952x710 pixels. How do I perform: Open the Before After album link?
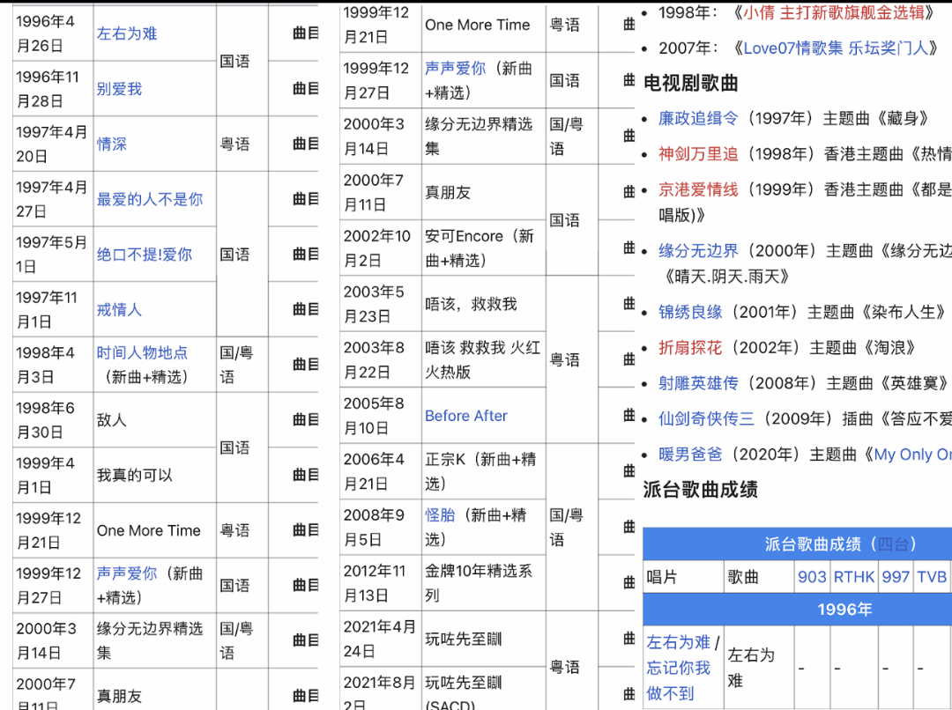click(465, 416)
